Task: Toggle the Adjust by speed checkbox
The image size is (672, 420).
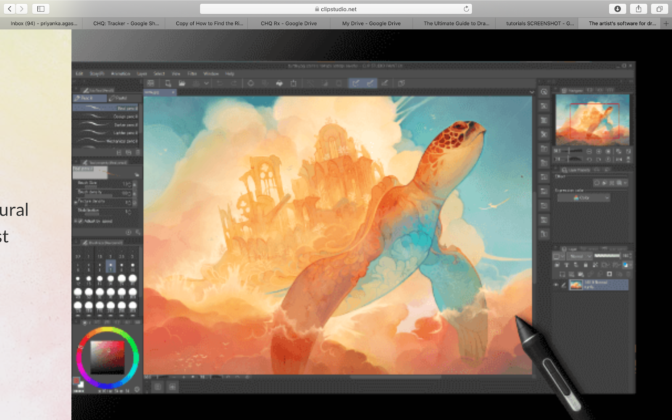Action: (x=79, y=221)
